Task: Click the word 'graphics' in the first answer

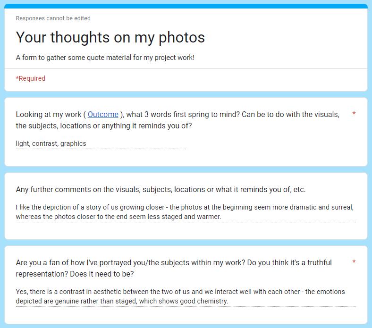Action: click(x=73, y=144)
